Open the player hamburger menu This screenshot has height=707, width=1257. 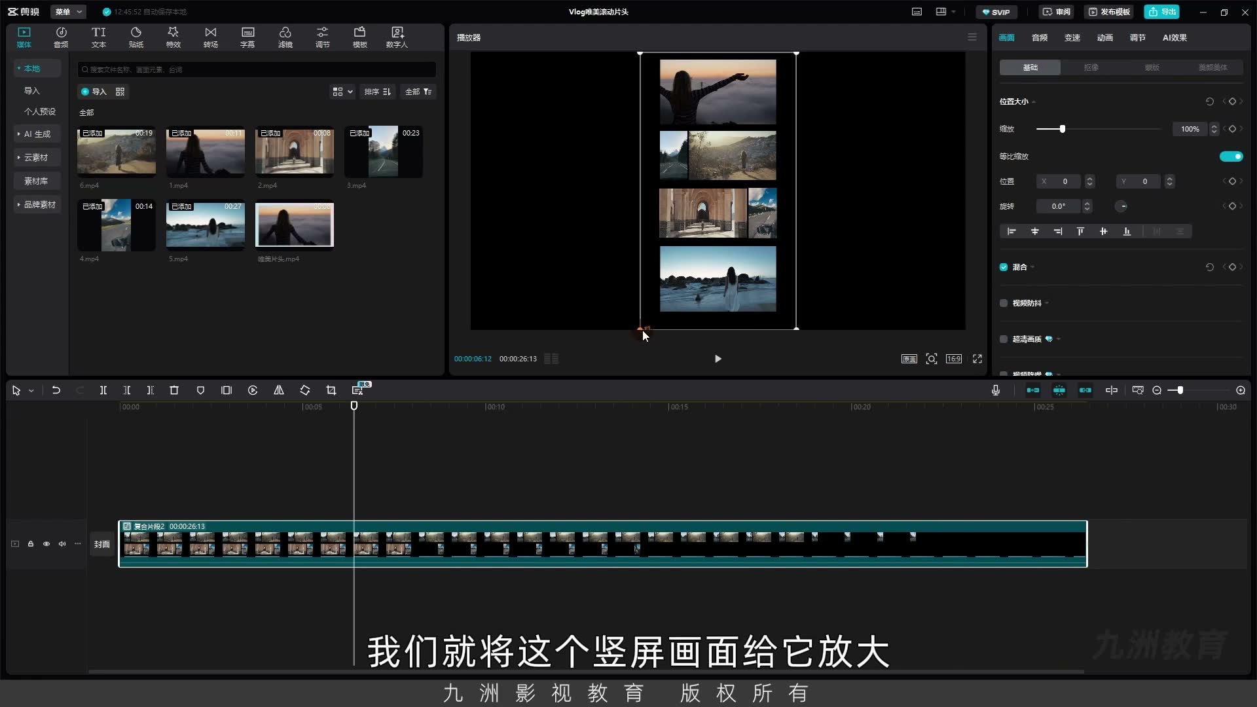(972, 37)
